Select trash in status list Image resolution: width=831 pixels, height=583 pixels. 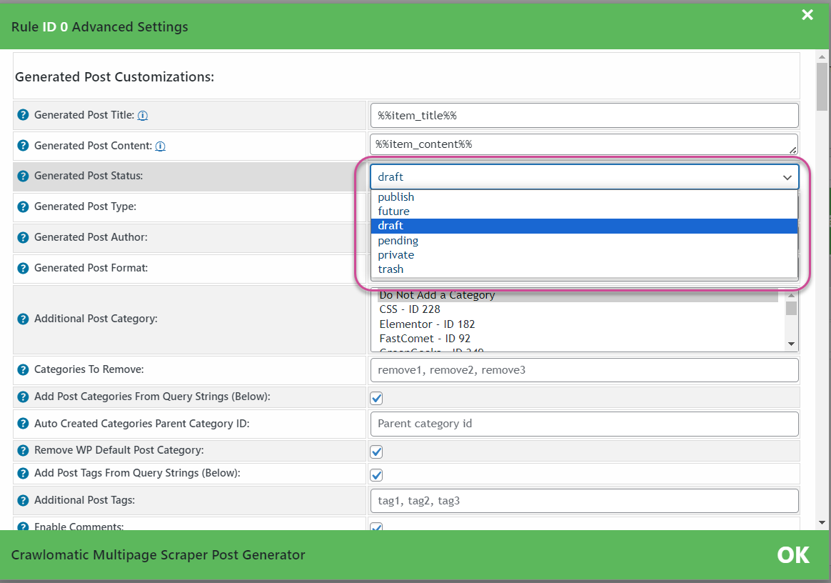click(x=584, y=269)
